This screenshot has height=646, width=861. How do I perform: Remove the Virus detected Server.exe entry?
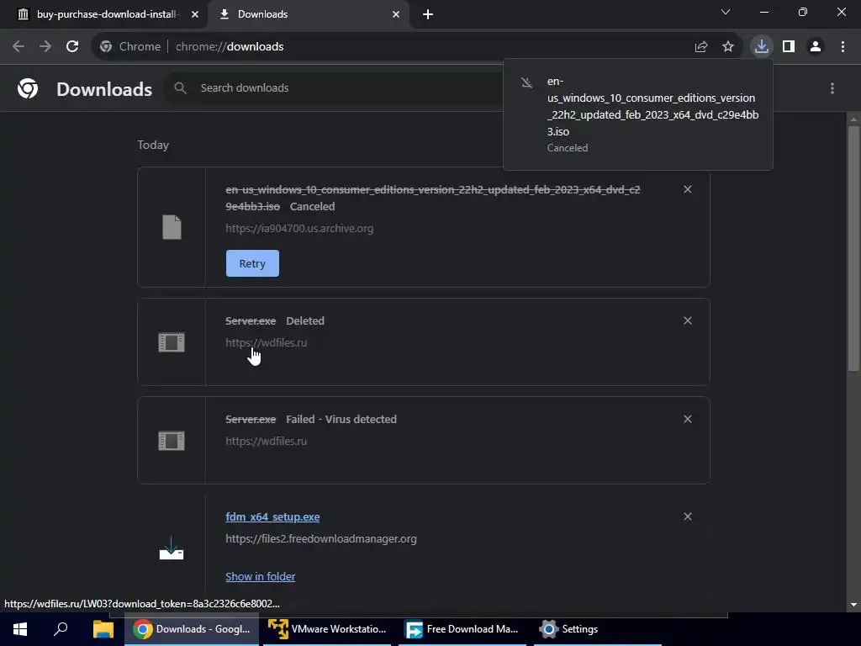click(x=688, y=419)
